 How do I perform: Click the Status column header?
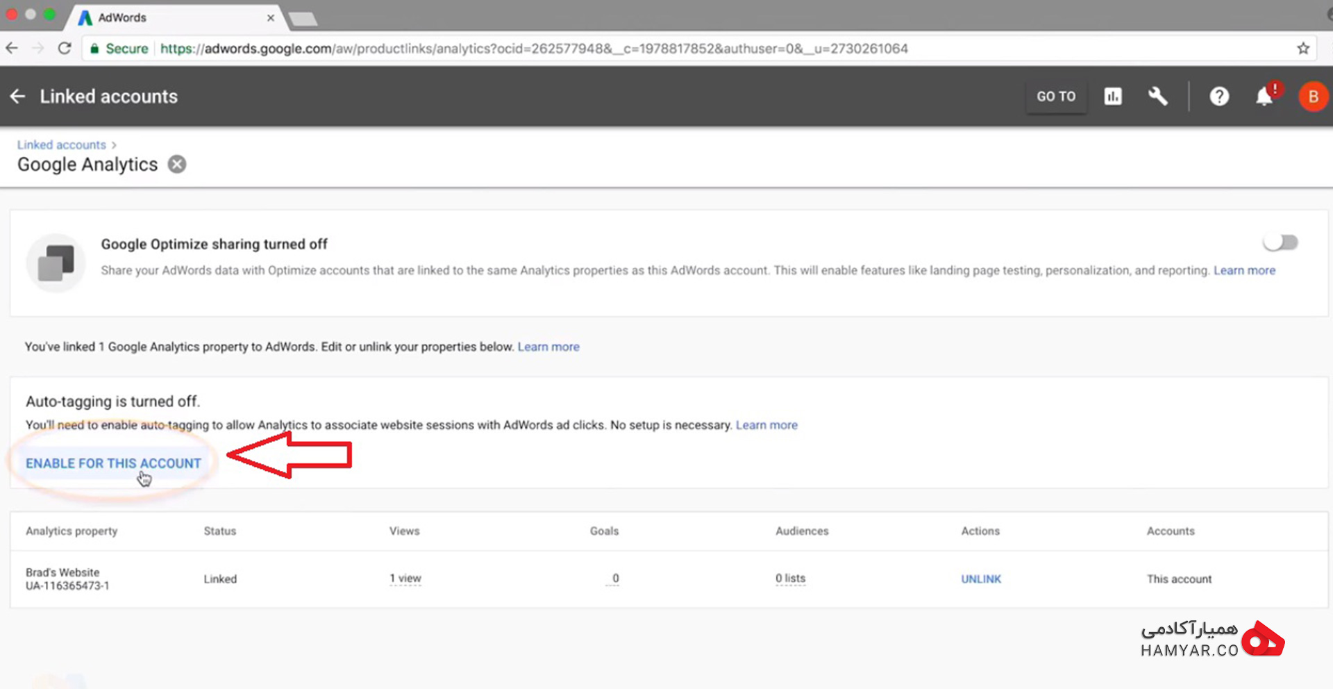220,531
